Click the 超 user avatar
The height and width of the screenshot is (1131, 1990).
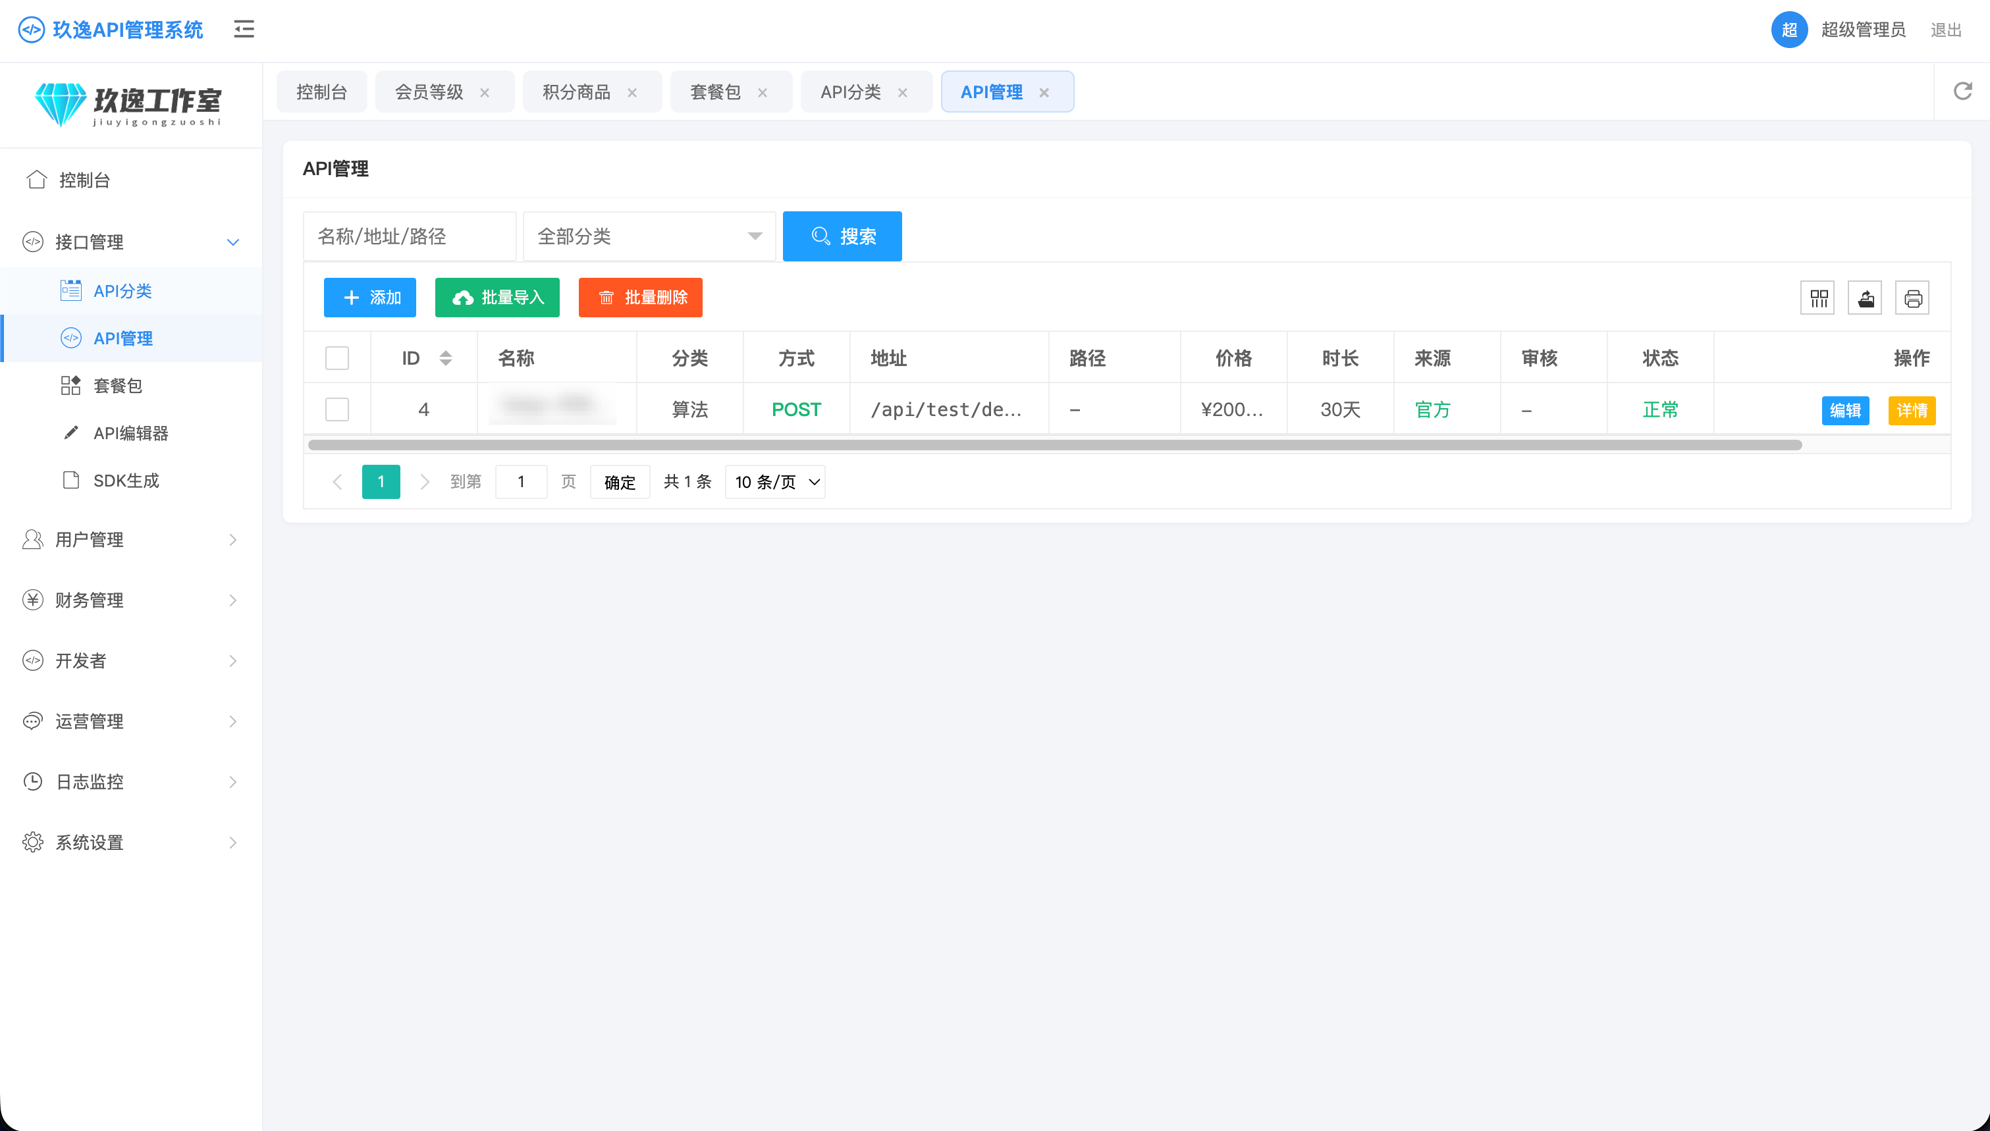click(x=1790, y=30)
